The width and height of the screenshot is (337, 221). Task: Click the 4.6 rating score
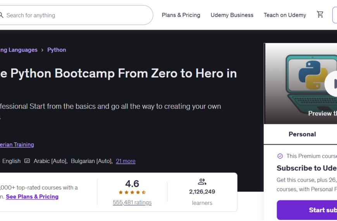(x=132, y=184)
